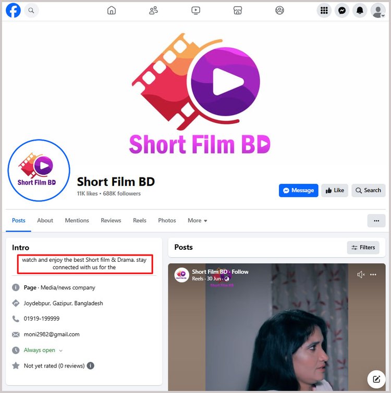
Task: Click the 688K followers text
Action: click(x=121, y=194)
